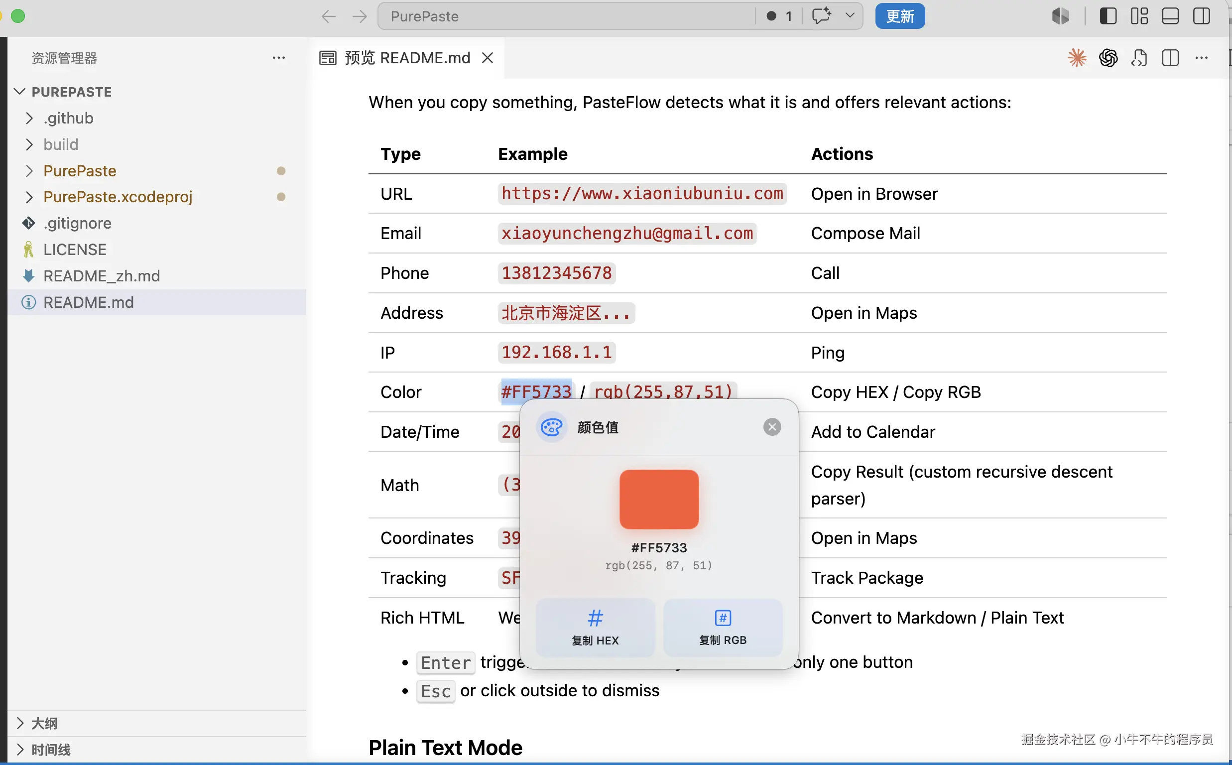Click the orange color swatch preview
Image resolution: width=1232 pixels, height=765 pixels.
tap(659, 500)
